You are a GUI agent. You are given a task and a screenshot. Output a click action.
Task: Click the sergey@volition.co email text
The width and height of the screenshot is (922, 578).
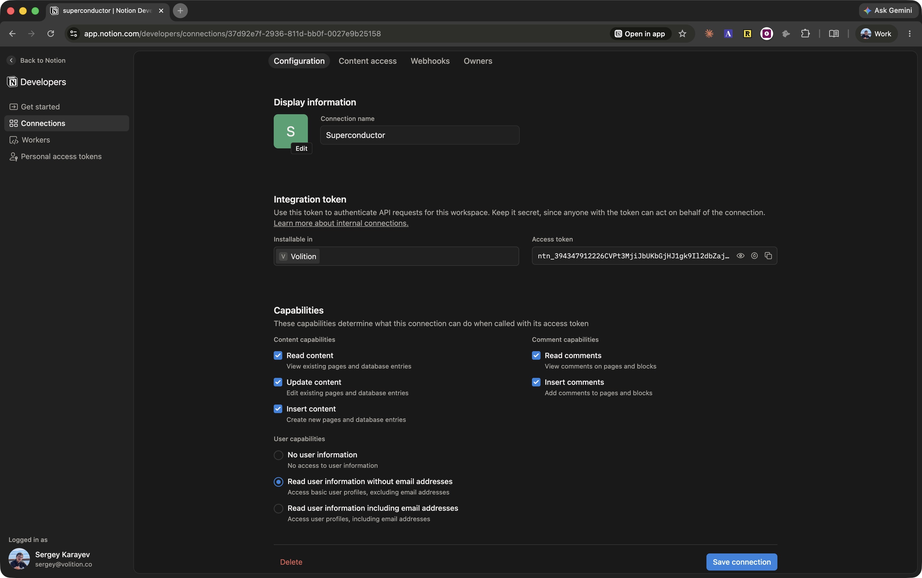tap(63, 564)
